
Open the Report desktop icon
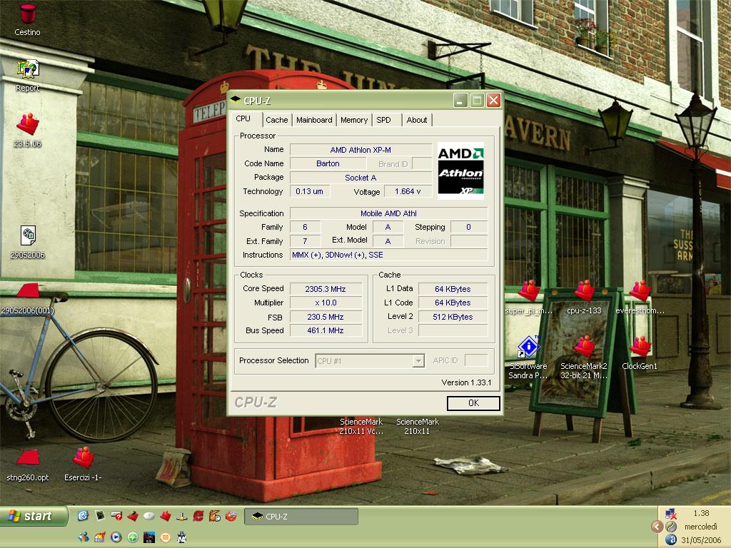click(27, 76)
